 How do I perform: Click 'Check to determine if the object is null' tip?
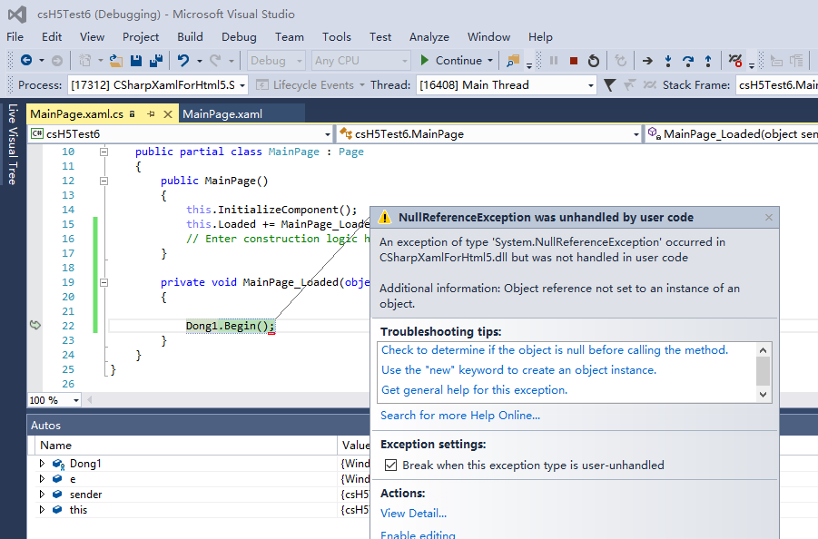555,349
